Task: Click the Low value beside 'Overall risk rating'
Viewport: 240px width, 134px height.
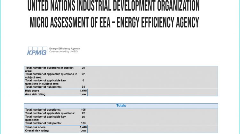Action: 83,130
